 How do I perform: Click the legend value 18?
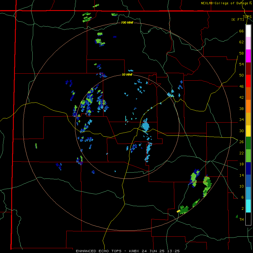coord(241,164)
